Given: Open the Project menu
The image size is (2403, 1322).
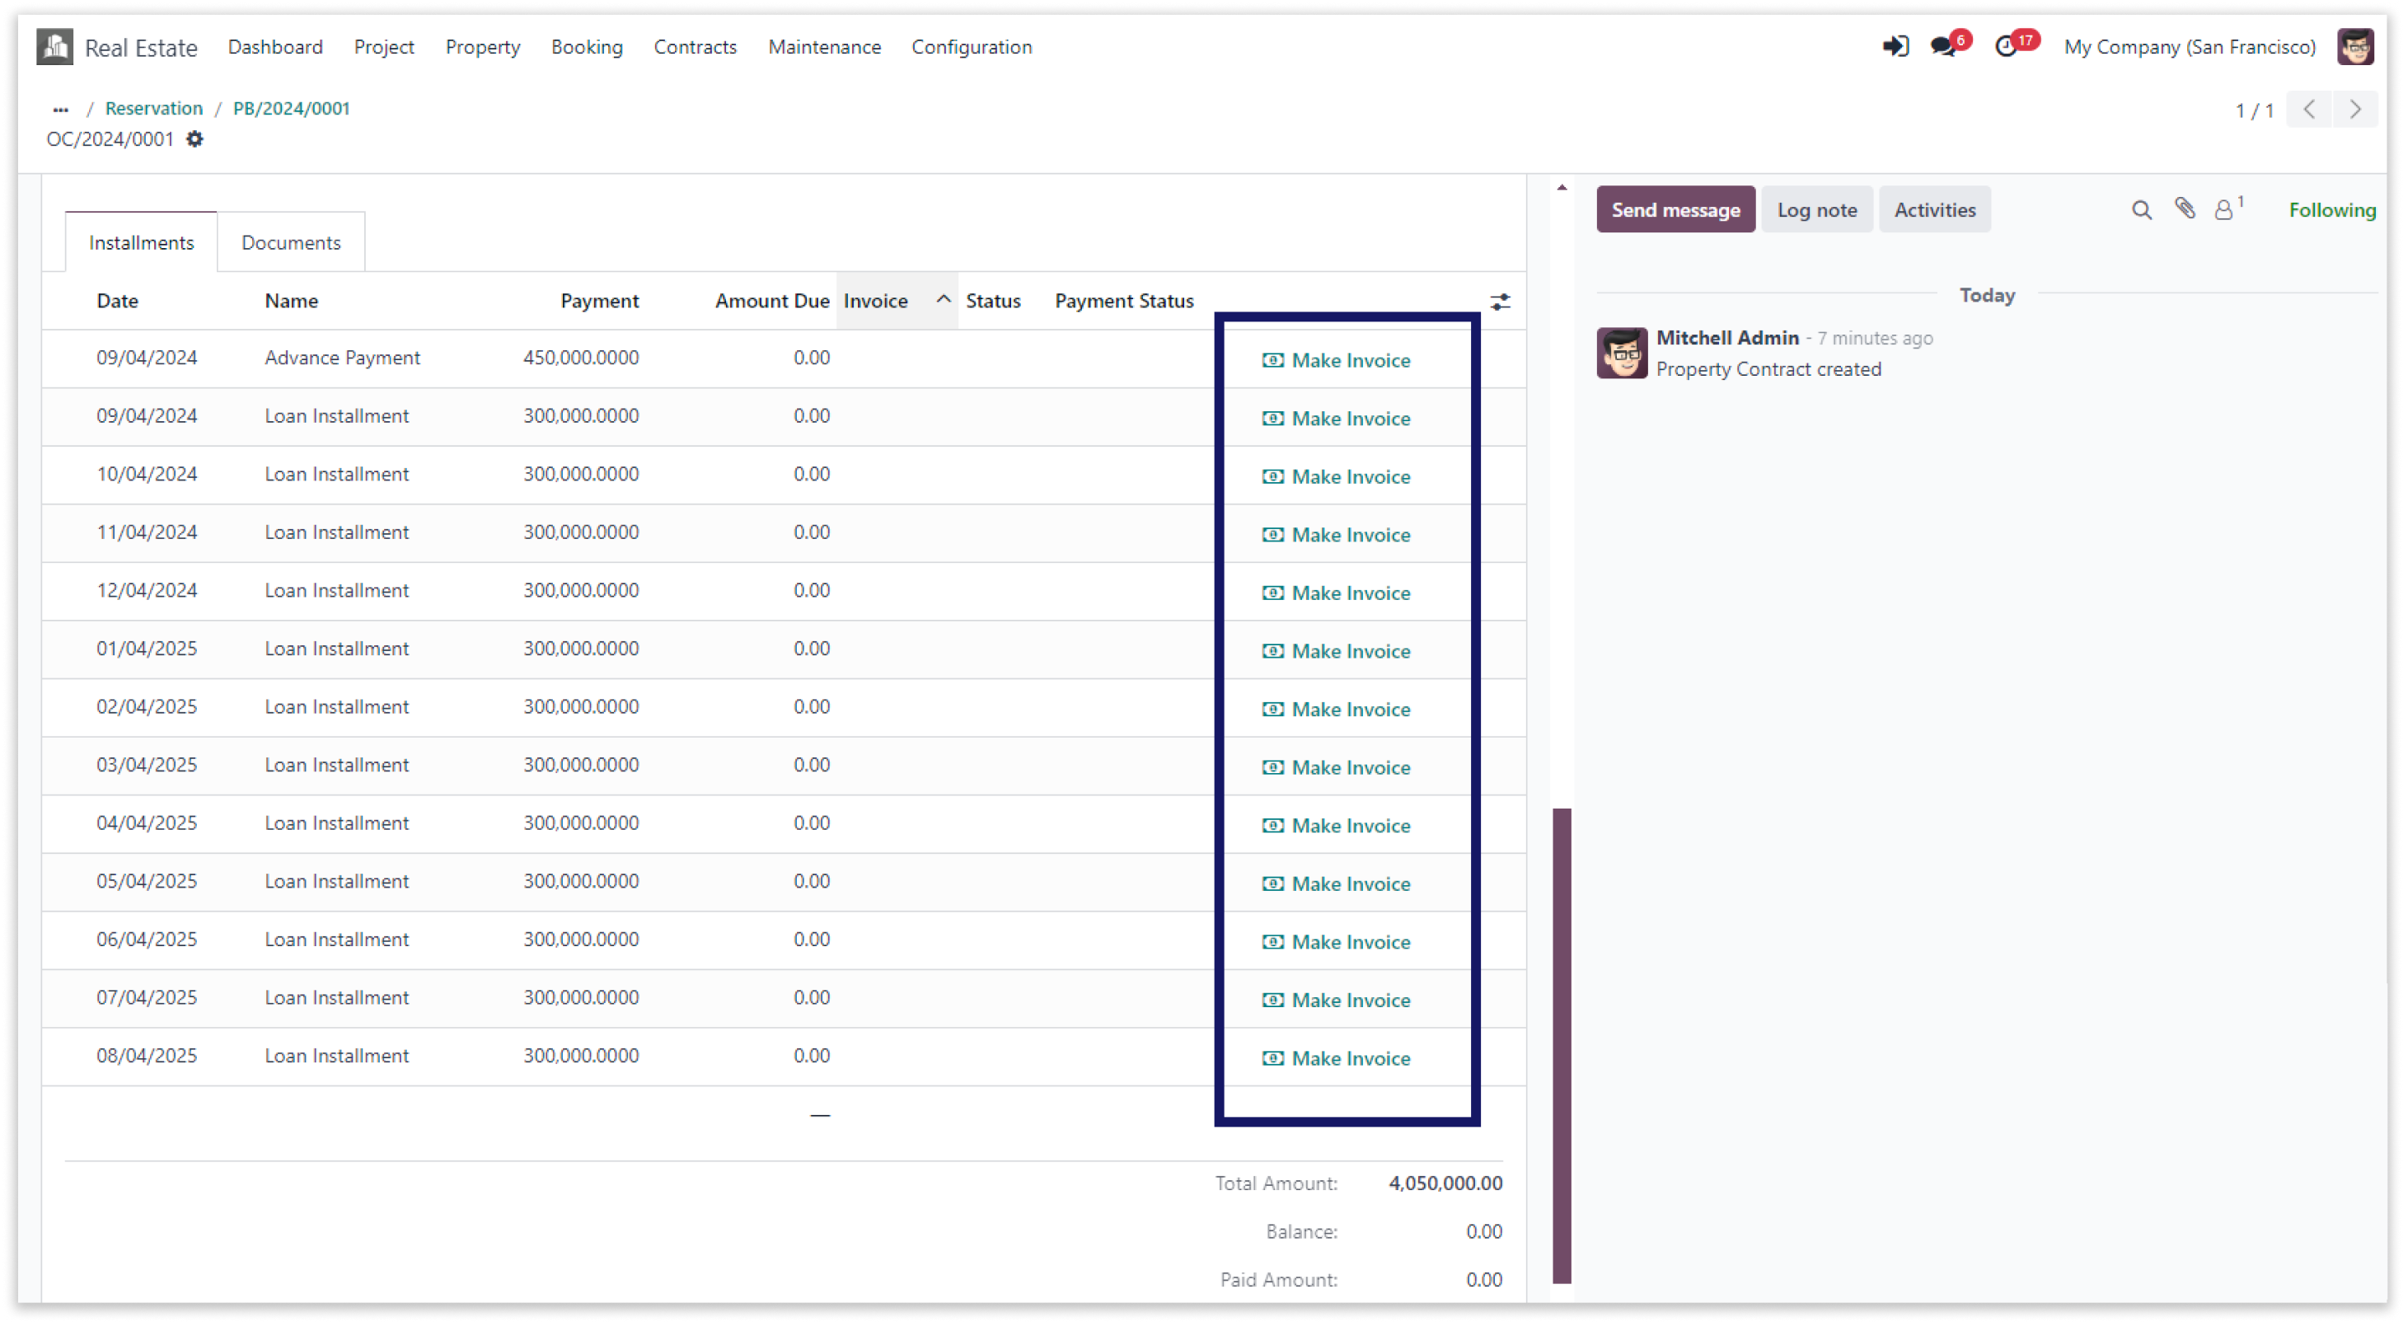Looking at the screenshot, I should click(383, 47).
